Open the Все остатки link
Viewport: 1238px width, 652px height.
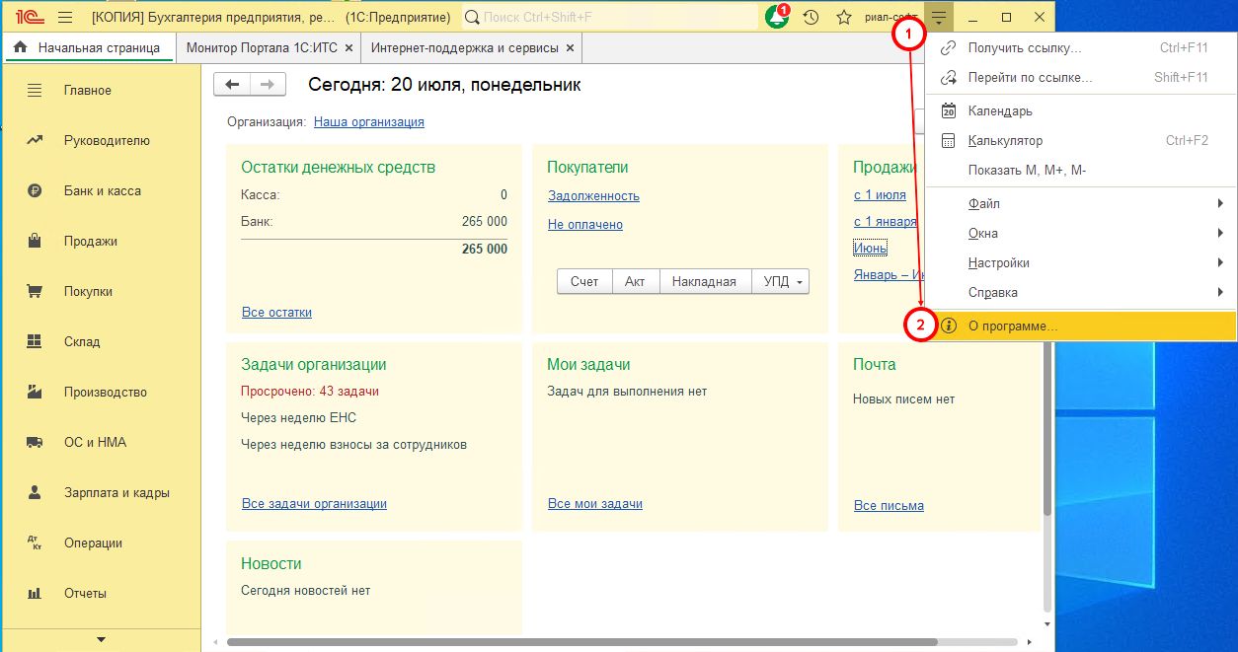click(276, 312)
